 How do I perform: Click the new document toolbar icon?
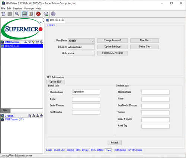(x=3, y=14)
